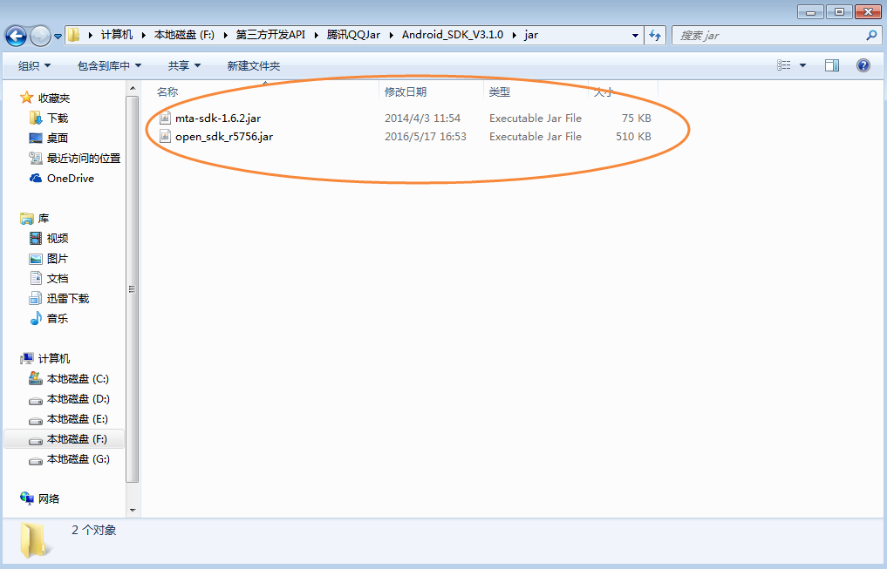Click the navigation pane scrollbar thumb
Screen dimensions: 887x569
pos(133,288)
